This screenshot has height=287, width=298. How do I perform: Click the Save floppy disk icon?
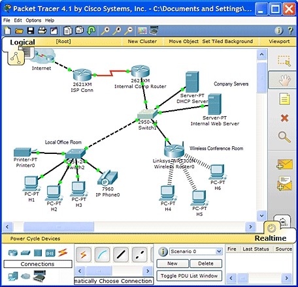click(x=31, y=31)
